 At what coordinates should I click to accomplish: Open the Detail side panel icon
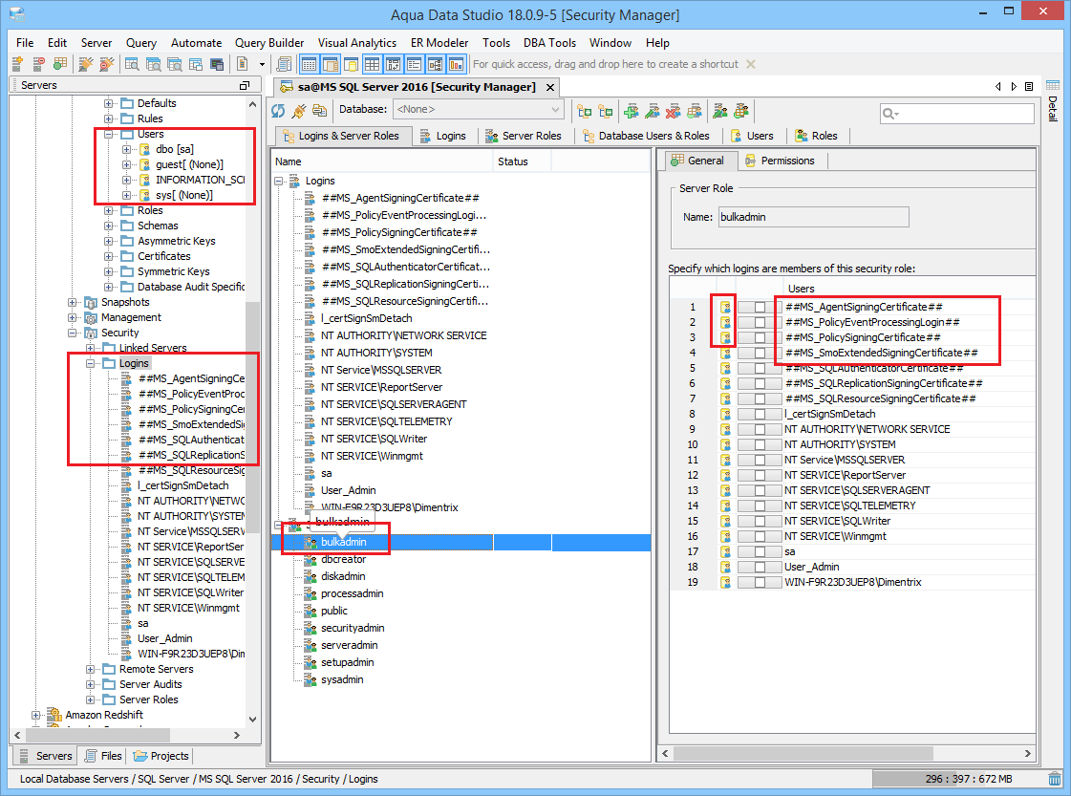tap(1053, 86)
